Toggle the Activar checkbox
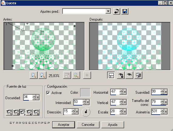 [x=48, y=93]
